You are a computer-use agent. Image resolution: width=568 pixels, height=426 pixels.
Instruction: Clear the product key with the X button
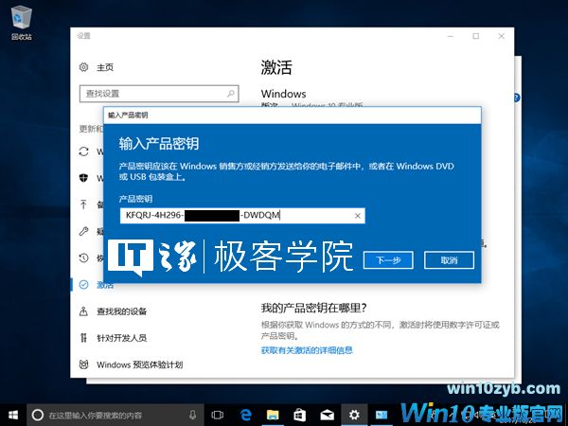click(x=357, y=216)
